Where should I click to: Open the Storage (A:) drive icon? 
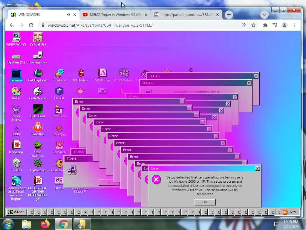(x=38, y=58)
